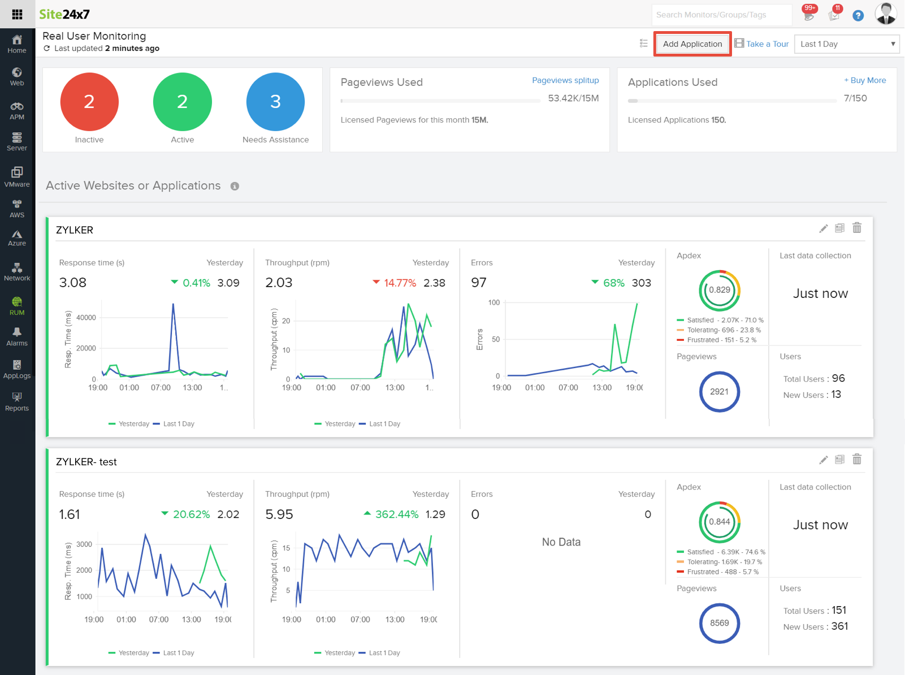The image size is (905, 675).
Task: Show info about Active Websites or Applications
Action: [235, 187]
